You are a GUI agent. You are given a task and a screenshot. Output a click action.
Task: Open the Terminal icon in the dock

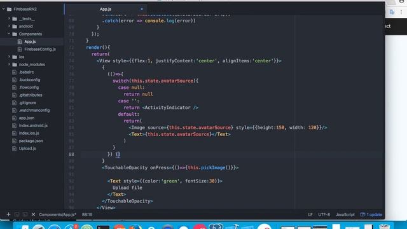pos(103,227)
